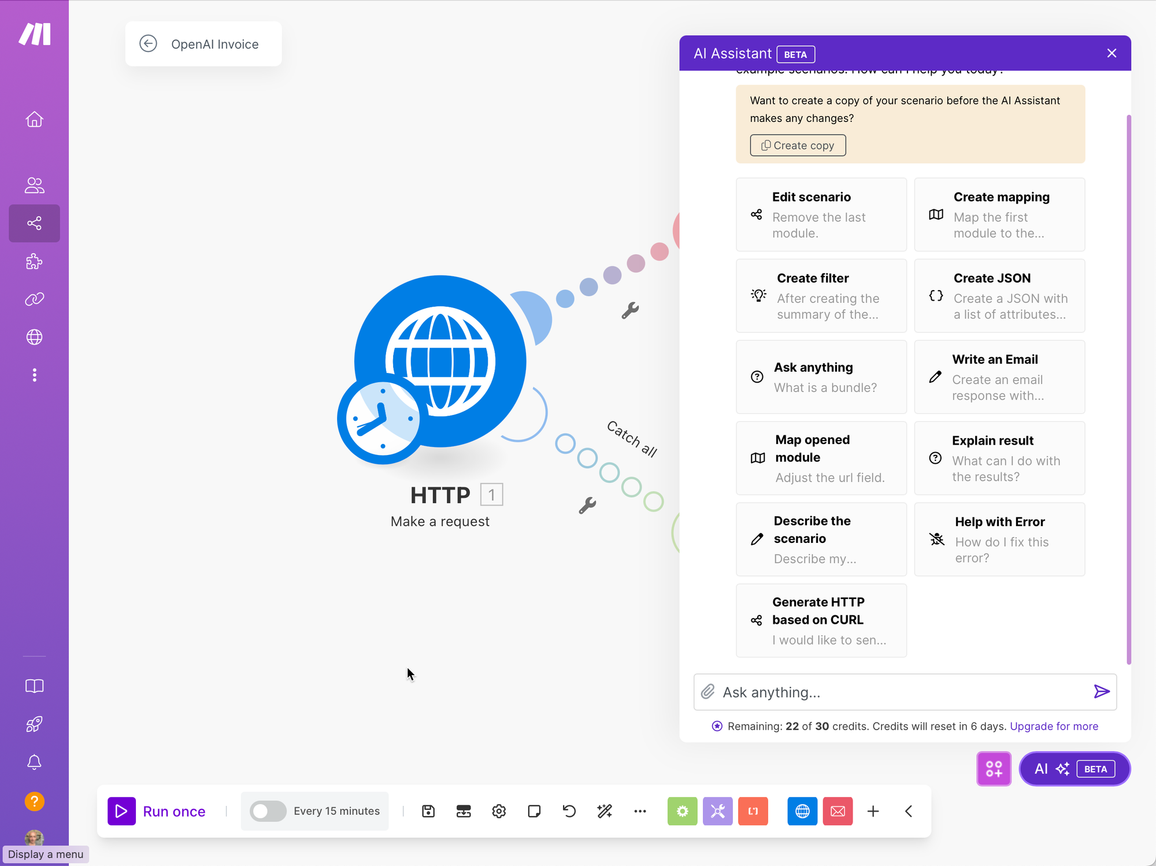Click the red Email module favorite

(838, 811)
